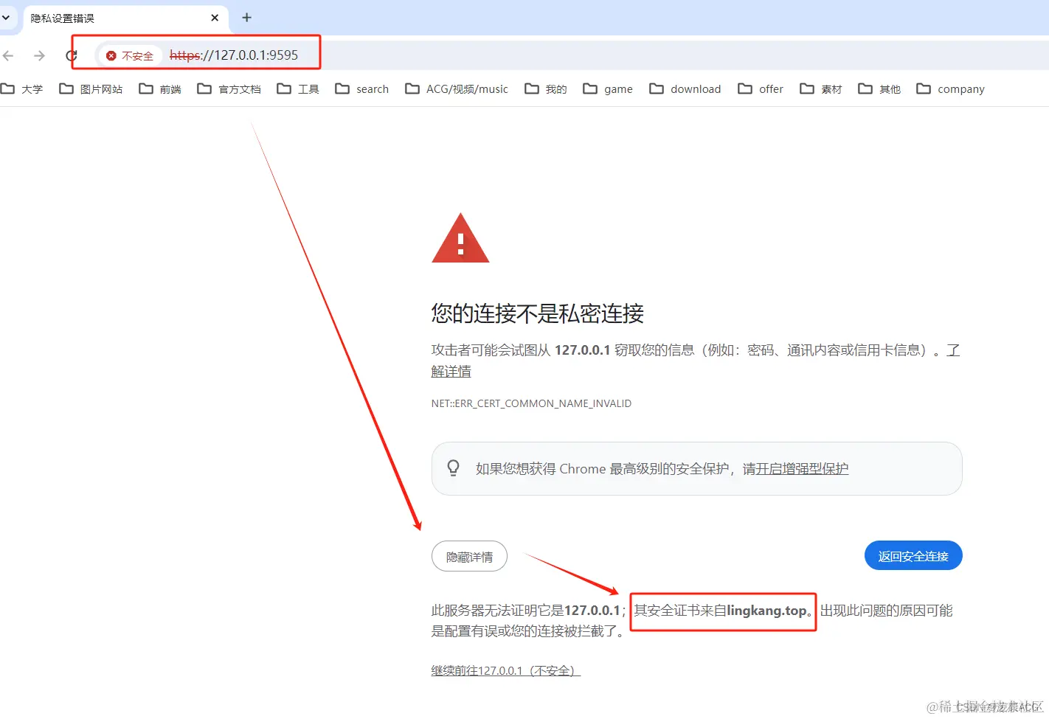
Task: Open a new browser tab
Action: point(246,18)
